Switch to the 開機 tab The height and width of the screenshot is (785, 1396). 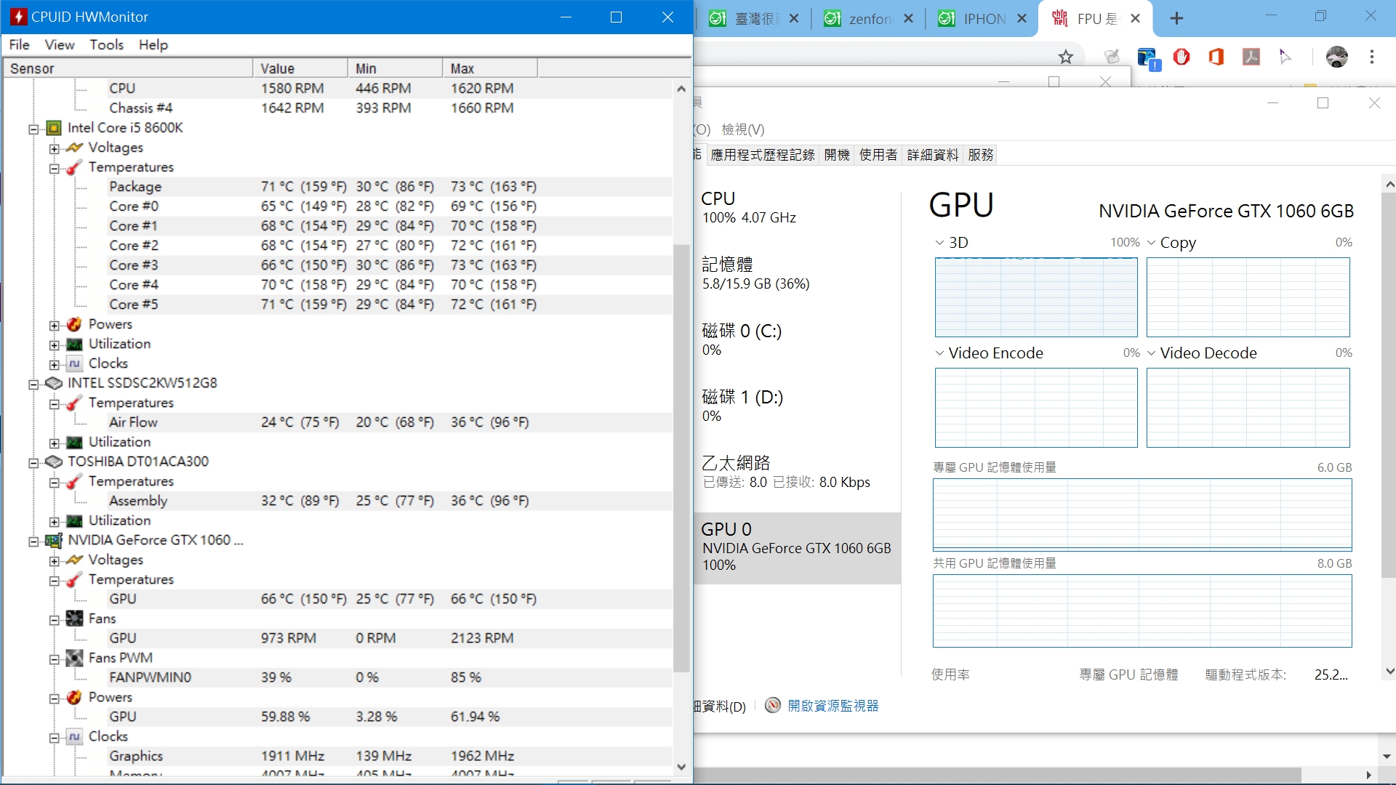pos(837,155)
